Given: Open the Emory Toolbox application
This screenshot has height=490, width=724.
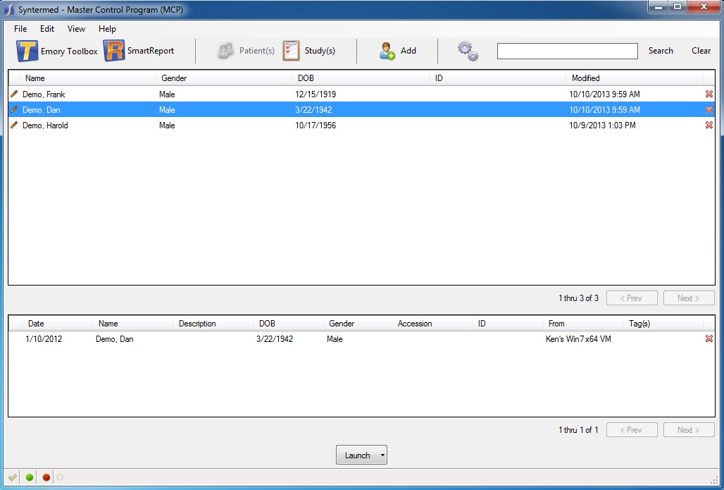Looking at the screenshot, I should point(57,51).
